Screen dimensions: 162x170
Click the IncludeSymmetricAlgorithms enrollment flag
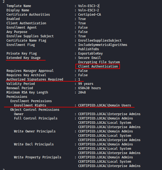coord(103,45)
